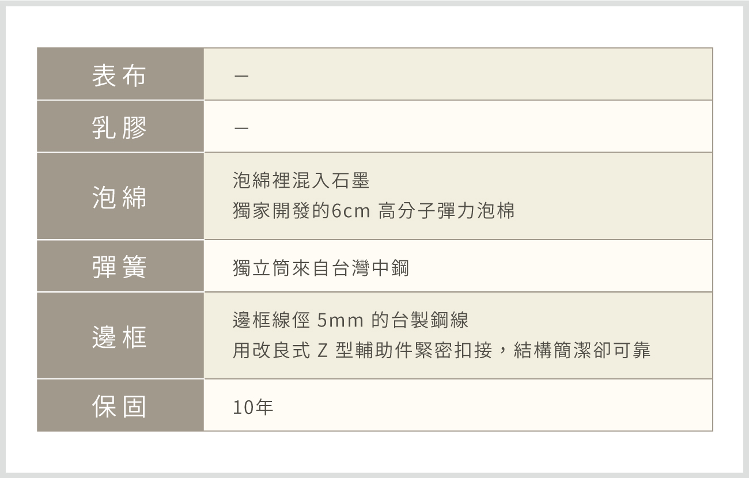749x478 pixels.
Task: Select the line 邊框線徑 5mm 的台製鋼線
Action: point(351,320)
